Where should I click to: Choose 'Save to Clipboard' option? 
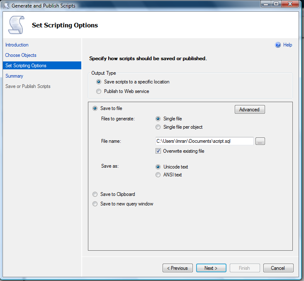[x=95, y=194]
